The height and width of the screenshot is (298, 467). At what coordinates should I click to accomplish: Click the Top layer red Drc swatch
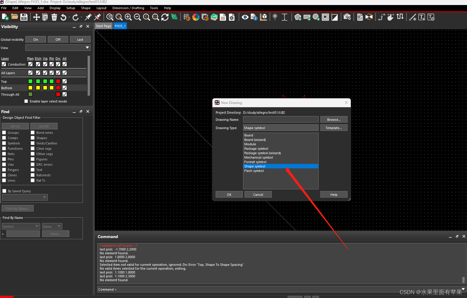(58, 81)
